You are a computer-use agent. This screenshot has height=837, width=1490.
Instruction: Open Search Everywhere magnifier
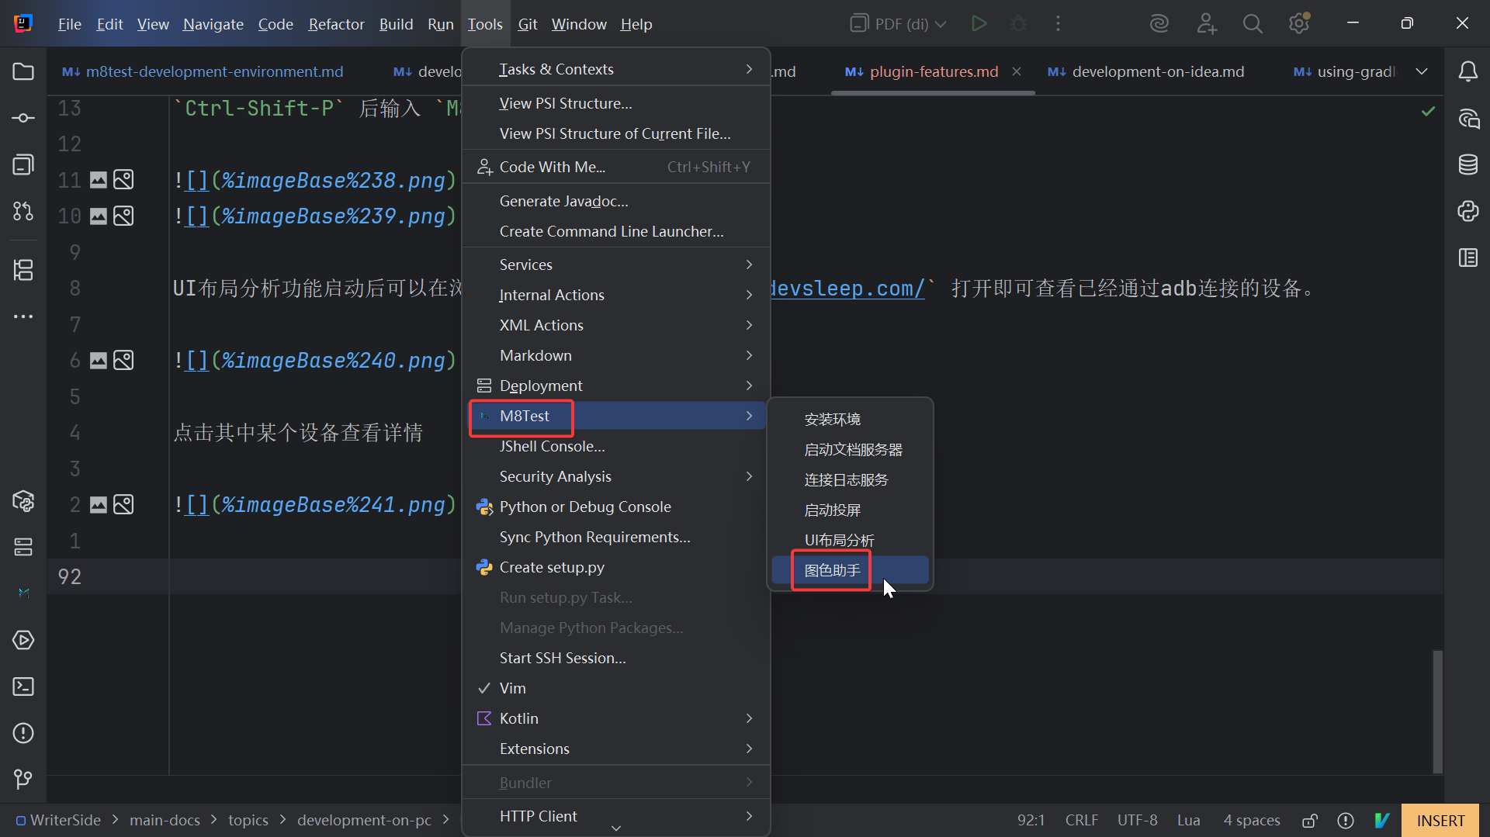1252,24
